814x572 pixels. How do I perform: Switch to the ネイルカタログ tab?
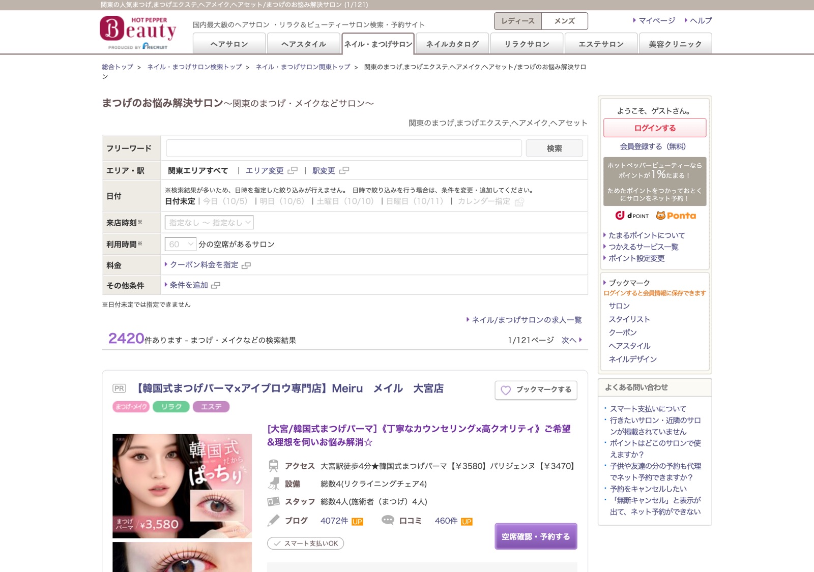click(x=452, y=44)
